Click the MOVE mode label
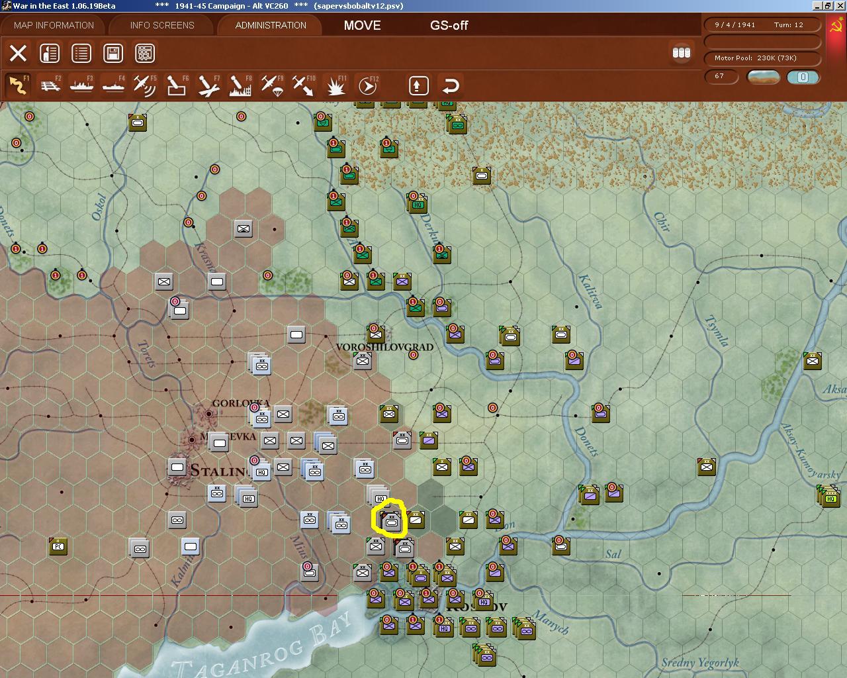 pos(362,25)
